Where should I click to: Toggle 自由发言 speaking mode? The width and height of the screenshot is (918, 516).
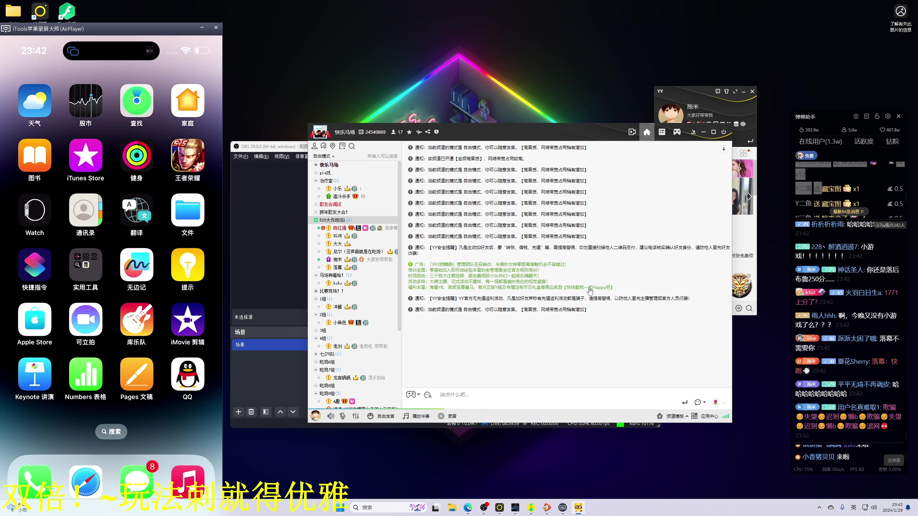click(x=381, y=416)
